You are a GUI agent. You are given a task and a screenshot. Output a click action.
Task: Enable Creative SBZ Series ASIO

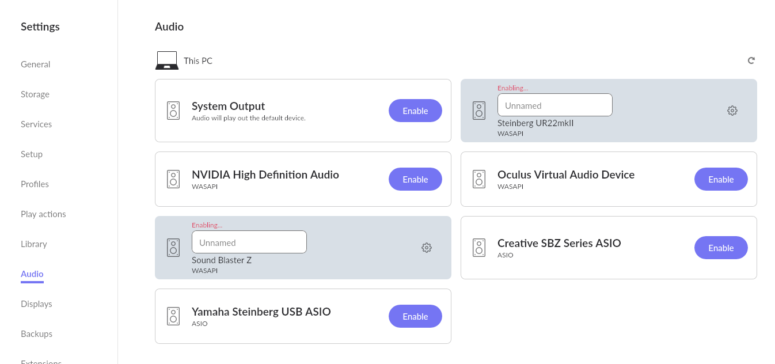721,248
